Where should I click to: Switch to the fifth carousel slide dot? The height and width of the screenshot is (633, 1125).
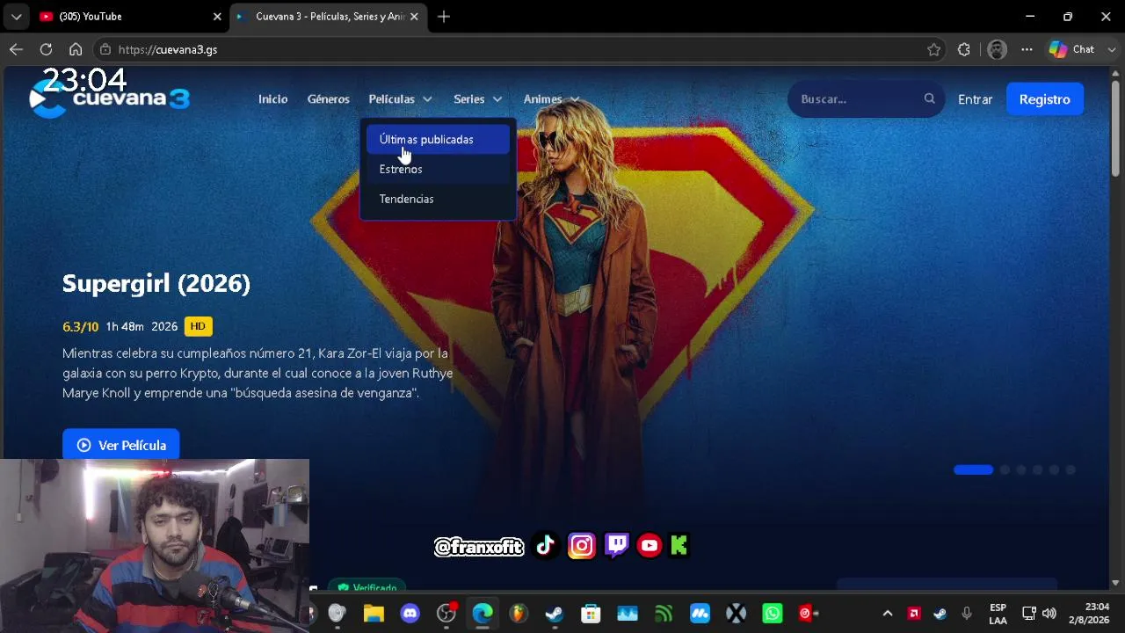[1054, 469]
